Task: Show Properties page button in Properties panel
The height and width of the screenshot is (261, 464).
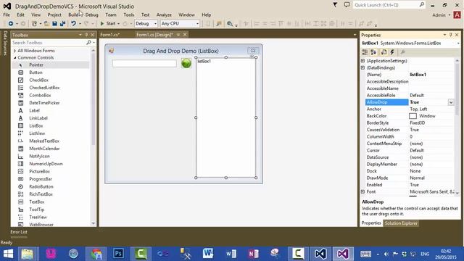Action: (384, 52)
